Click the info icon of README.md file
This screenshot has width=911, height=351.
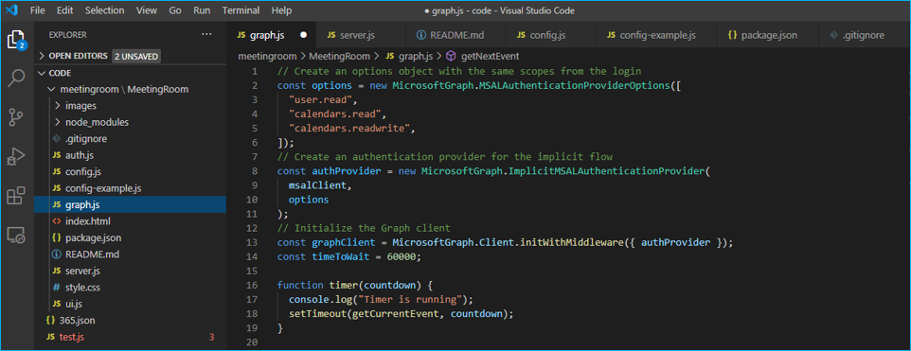tap(57, 254)
